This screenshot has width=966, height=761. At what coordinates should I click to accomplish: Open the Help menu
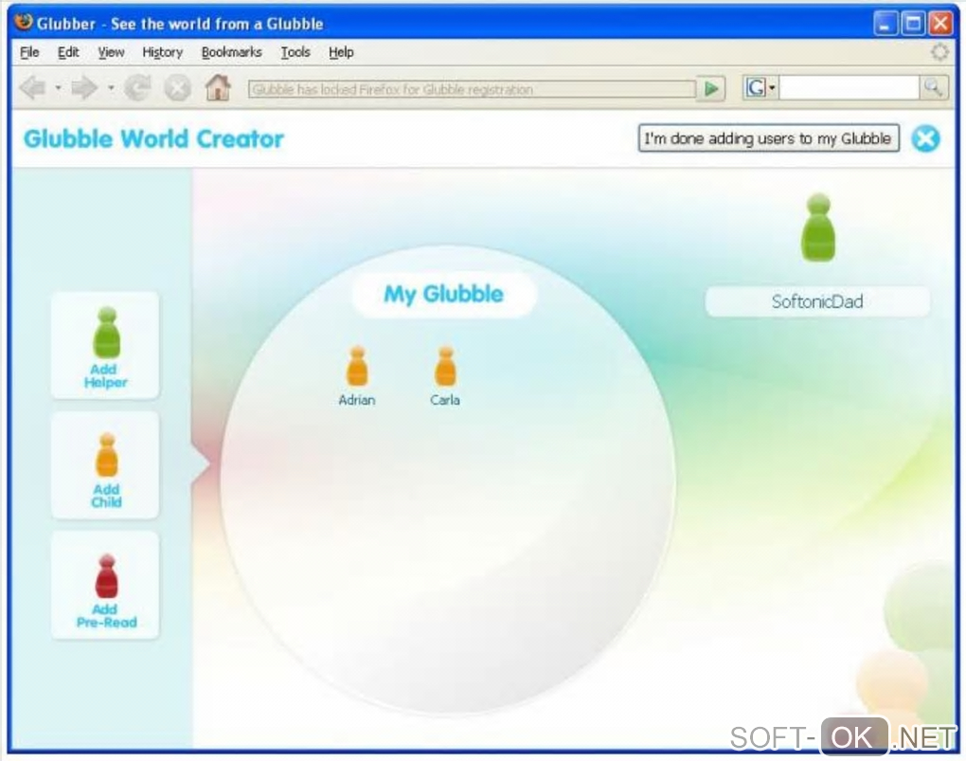click(x=341, y=52)
